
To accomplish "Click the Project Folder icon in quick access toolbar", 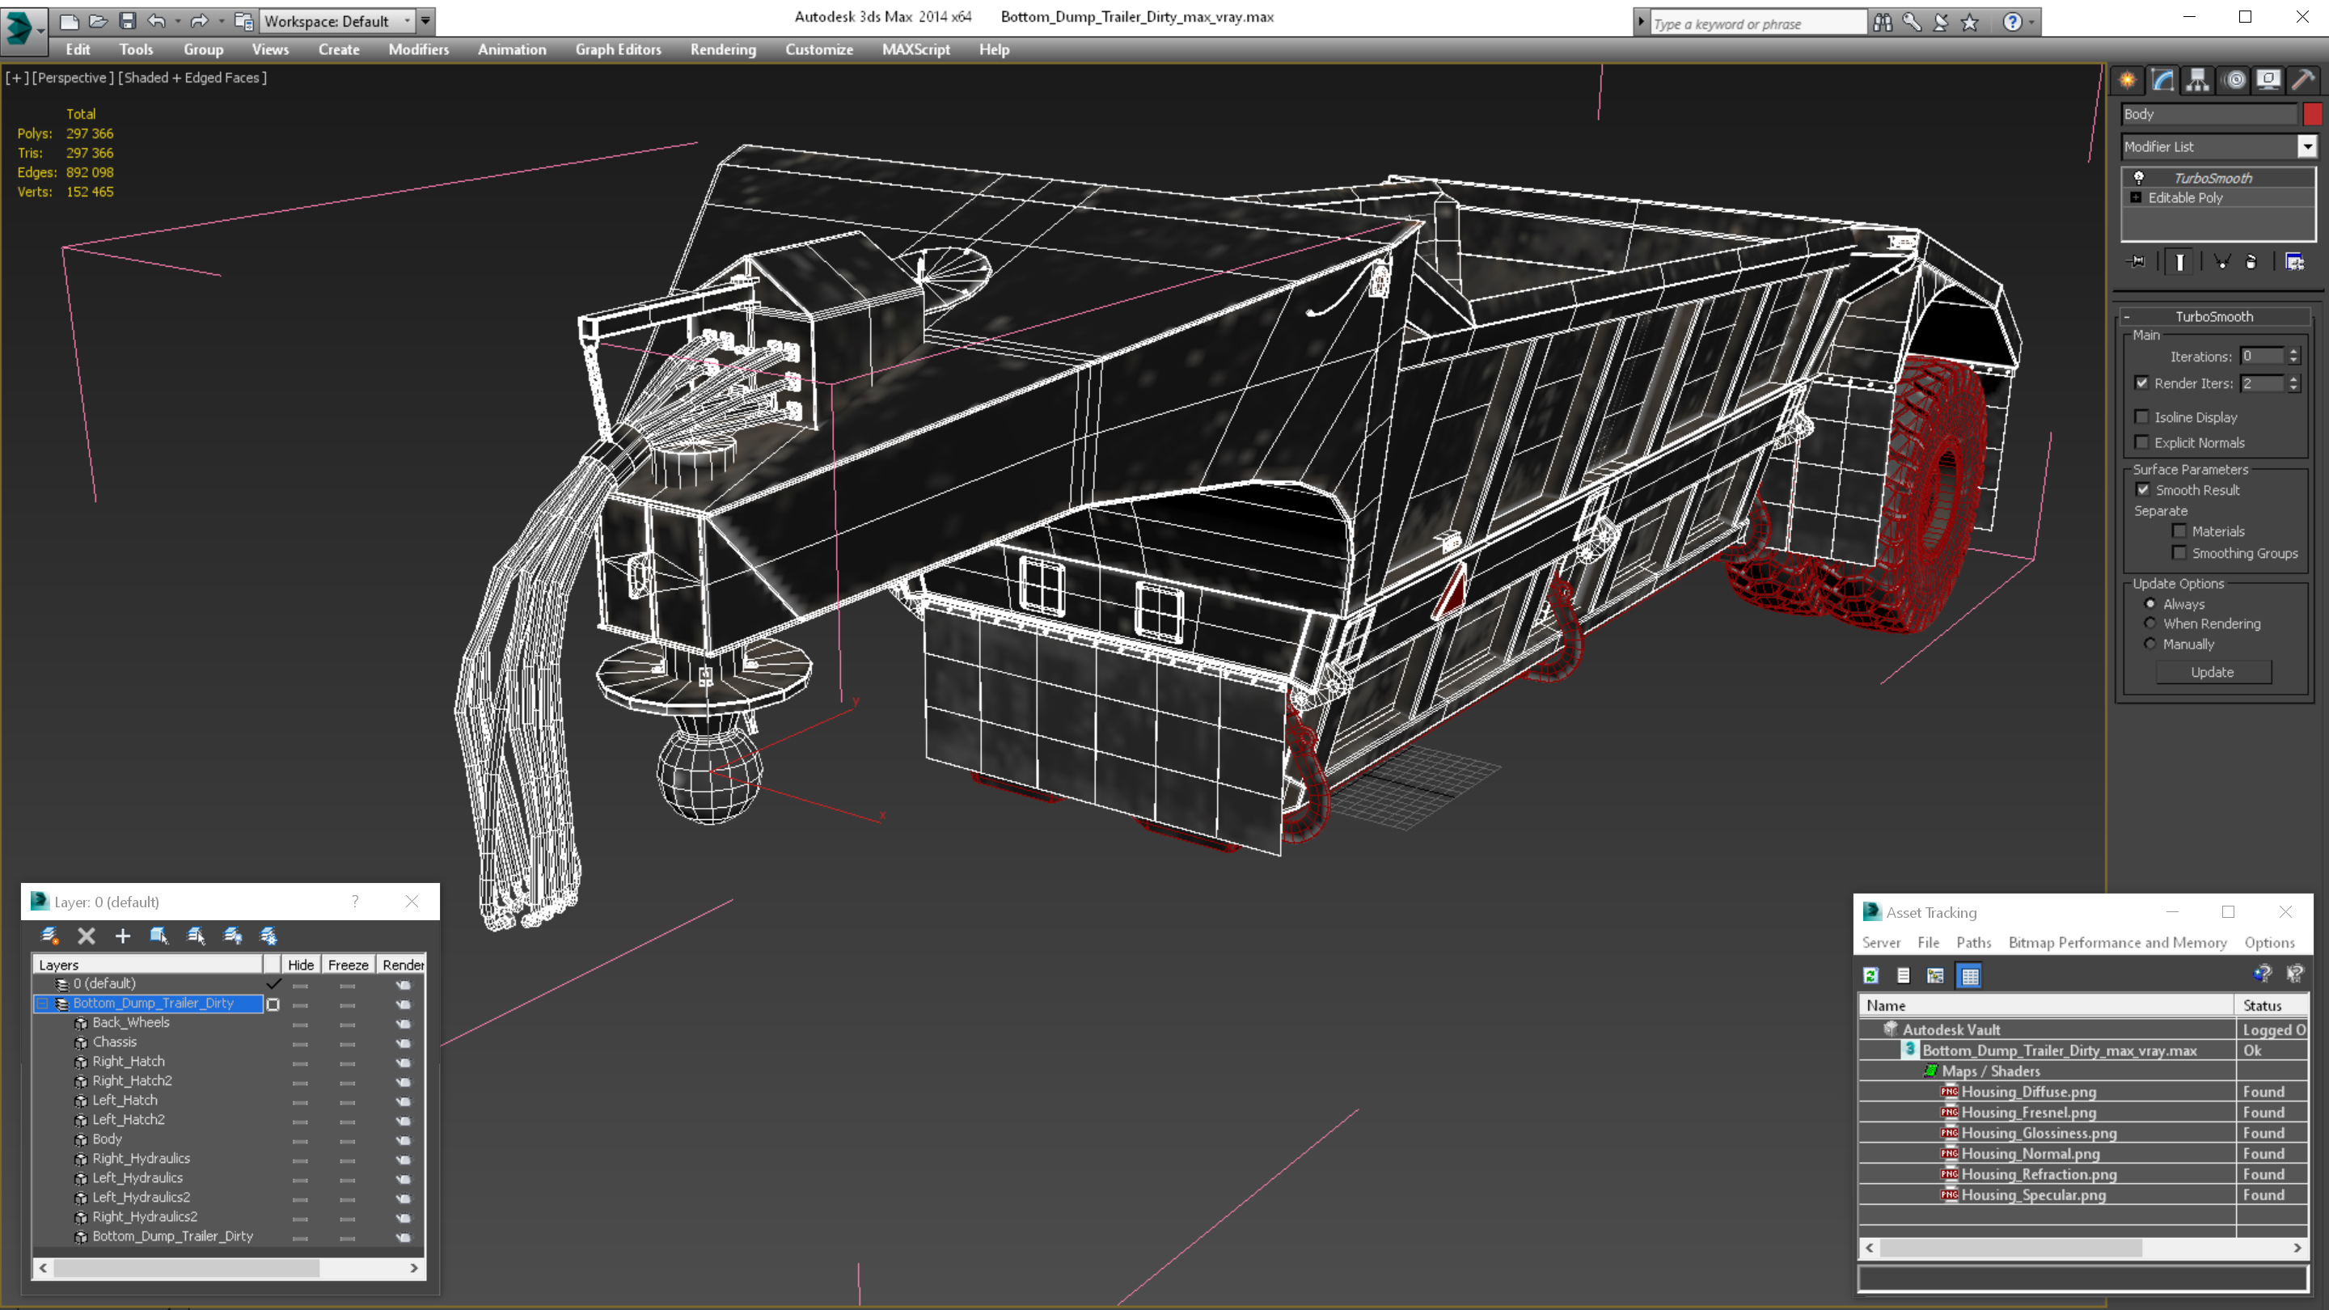I will (243, 21).
